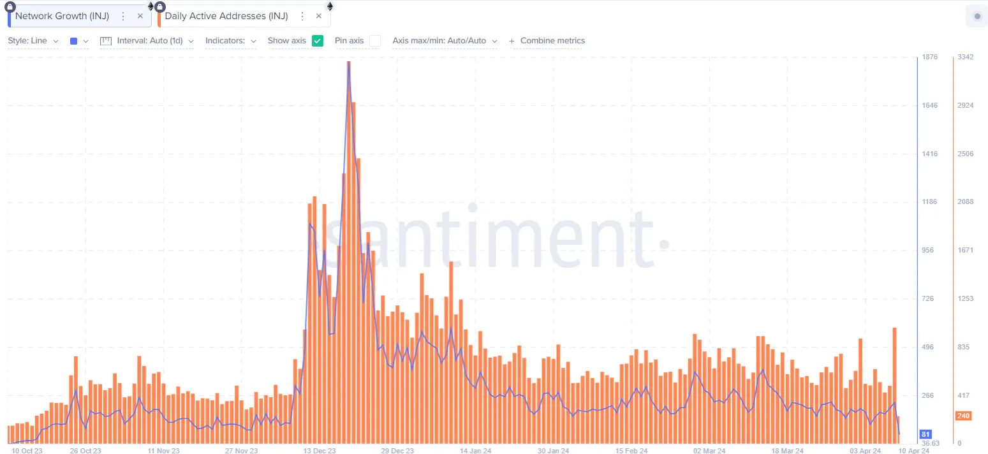The image size is (988, 454).
Task: Click the Ethereum icon beside Daily Active Addresses
Action: click(x=330, y=6)
